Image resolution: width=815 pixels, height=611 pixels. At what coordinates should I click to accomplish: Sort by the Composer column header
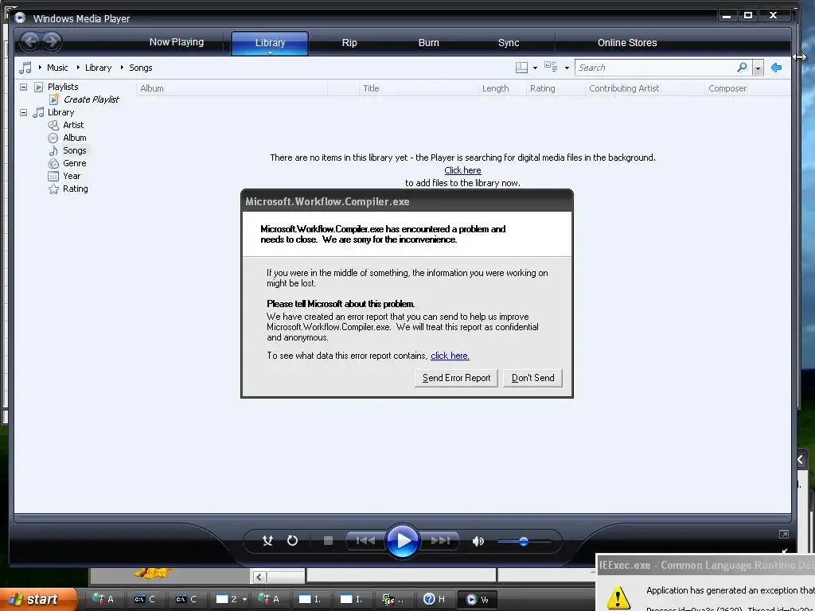[747, 88]
